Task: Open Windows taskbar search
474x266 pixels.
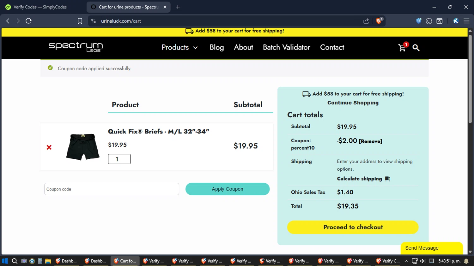Action: click(15, 261)
